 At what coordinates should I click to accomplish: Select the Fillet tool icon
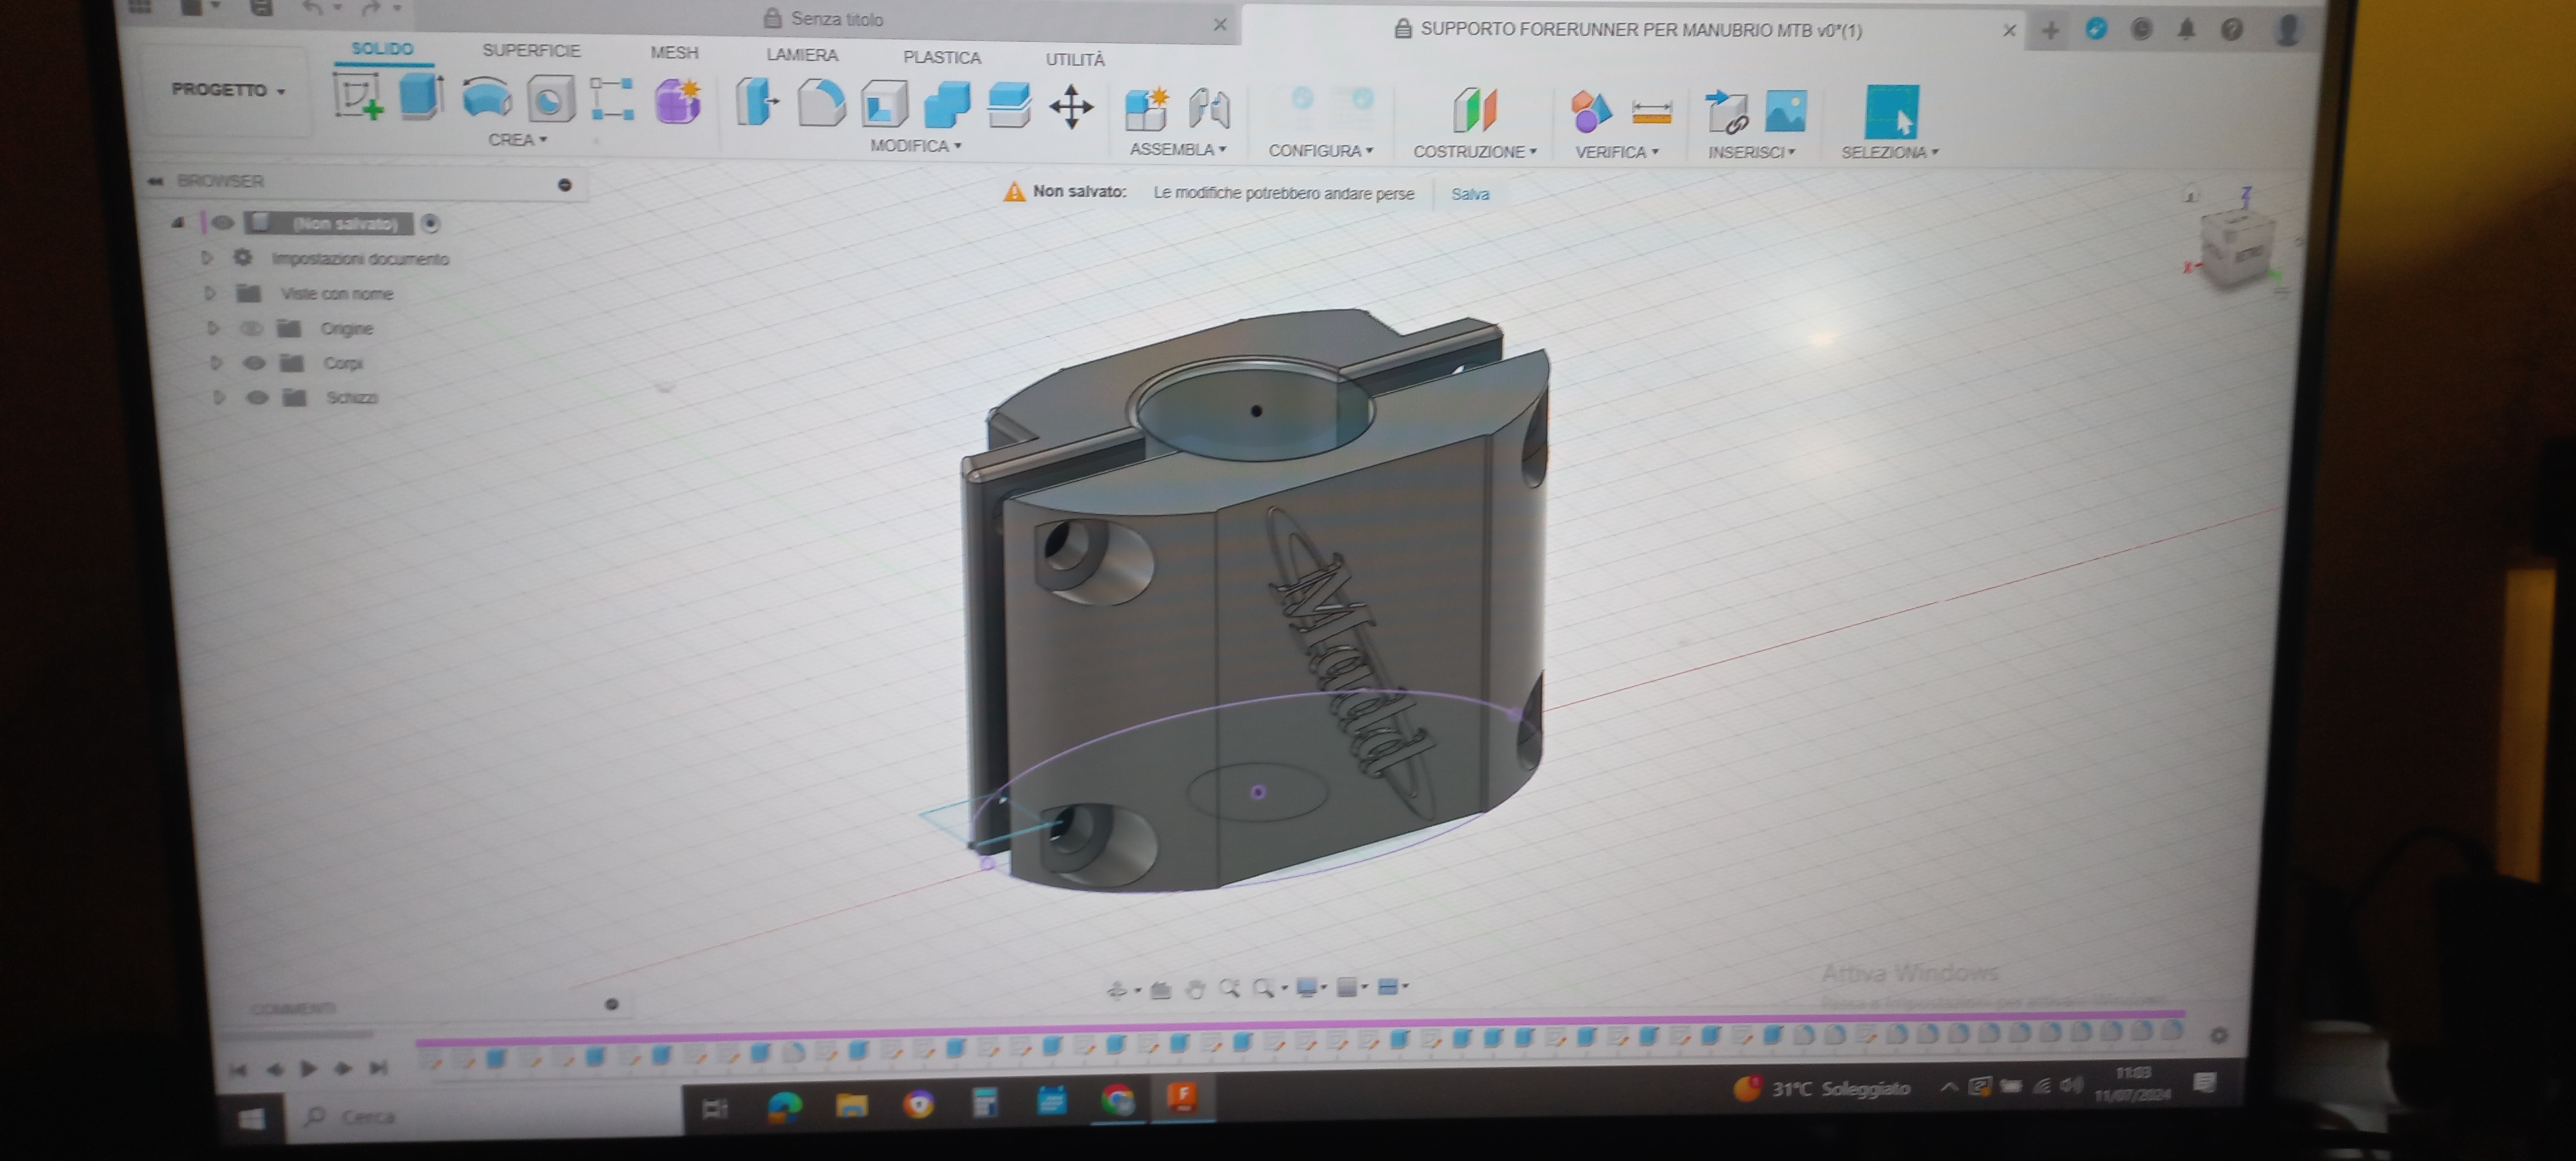(x=821, y=104)
